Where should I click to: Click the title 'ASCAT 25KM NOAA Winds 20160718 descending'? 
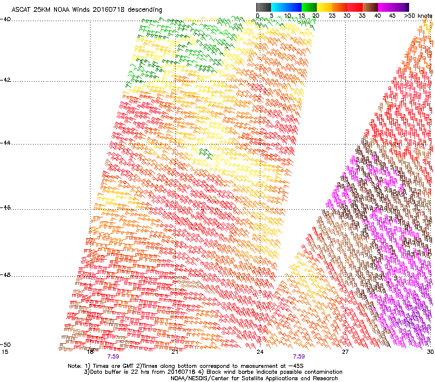(x=87, y=10)
